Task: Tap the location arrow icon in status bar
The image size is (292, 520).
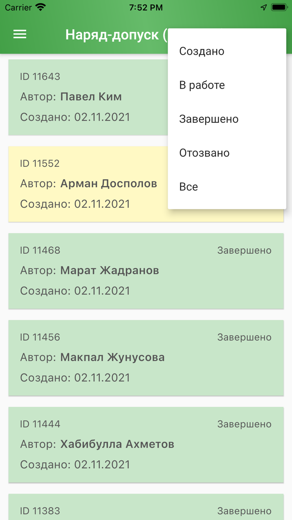Action: click(x=263, y=7)
